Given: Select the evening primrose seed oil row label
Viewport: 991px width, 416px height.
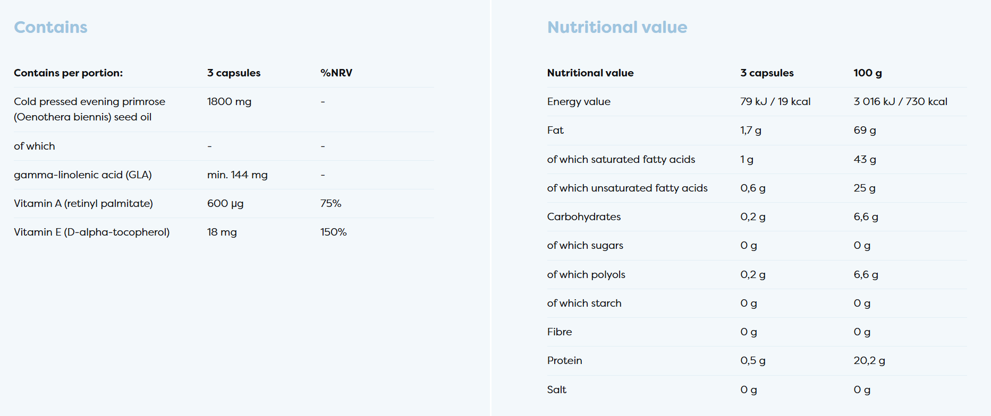Looking at the screenshot, I should 89,109.
